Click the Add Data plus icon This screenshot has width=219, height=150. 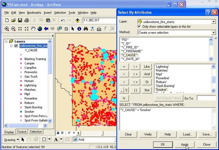tap(78, 20)
